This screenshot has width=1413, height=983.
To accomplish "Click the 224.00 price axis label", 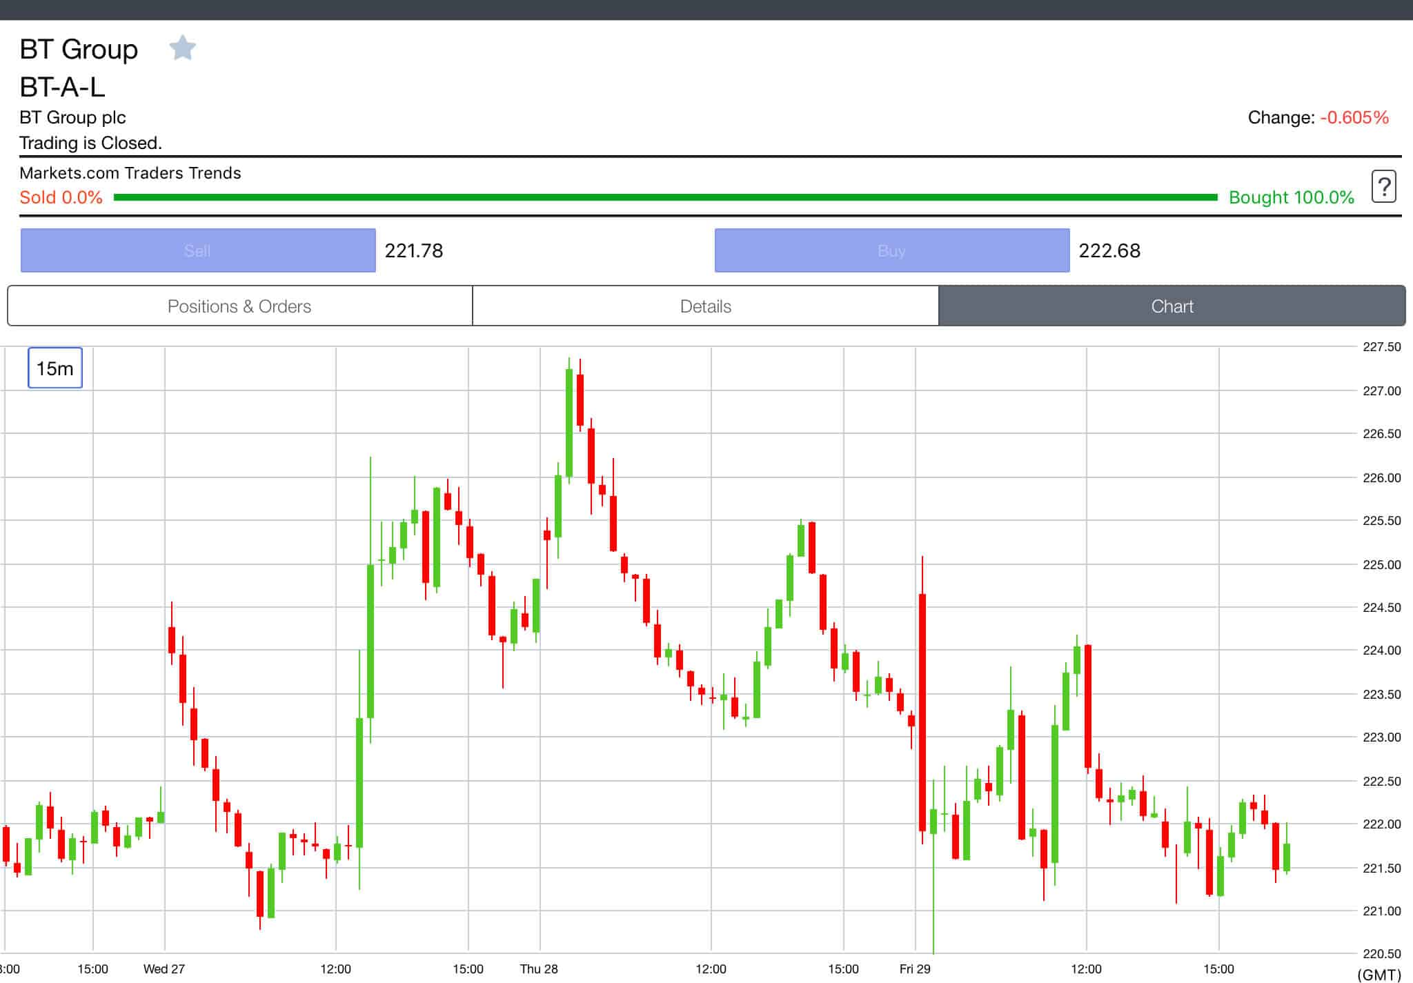I will pos(1382,651).
